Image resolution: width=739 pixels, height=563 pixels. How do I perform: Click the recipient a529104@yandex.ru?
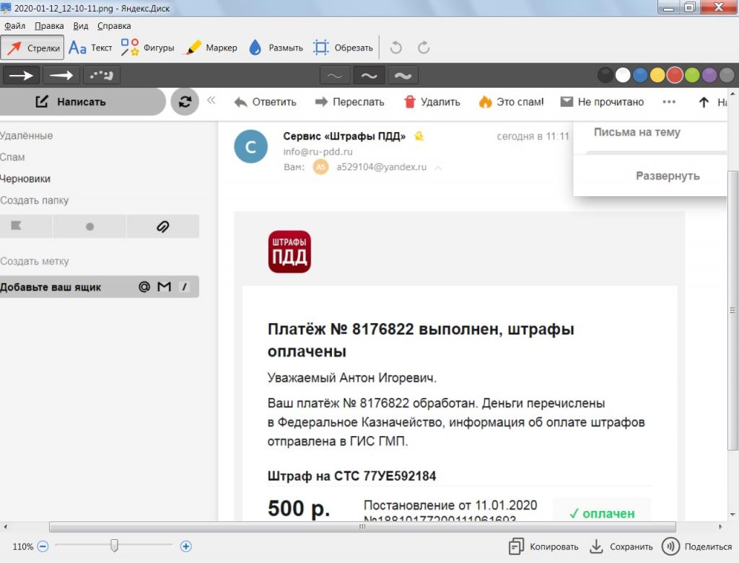381,167
